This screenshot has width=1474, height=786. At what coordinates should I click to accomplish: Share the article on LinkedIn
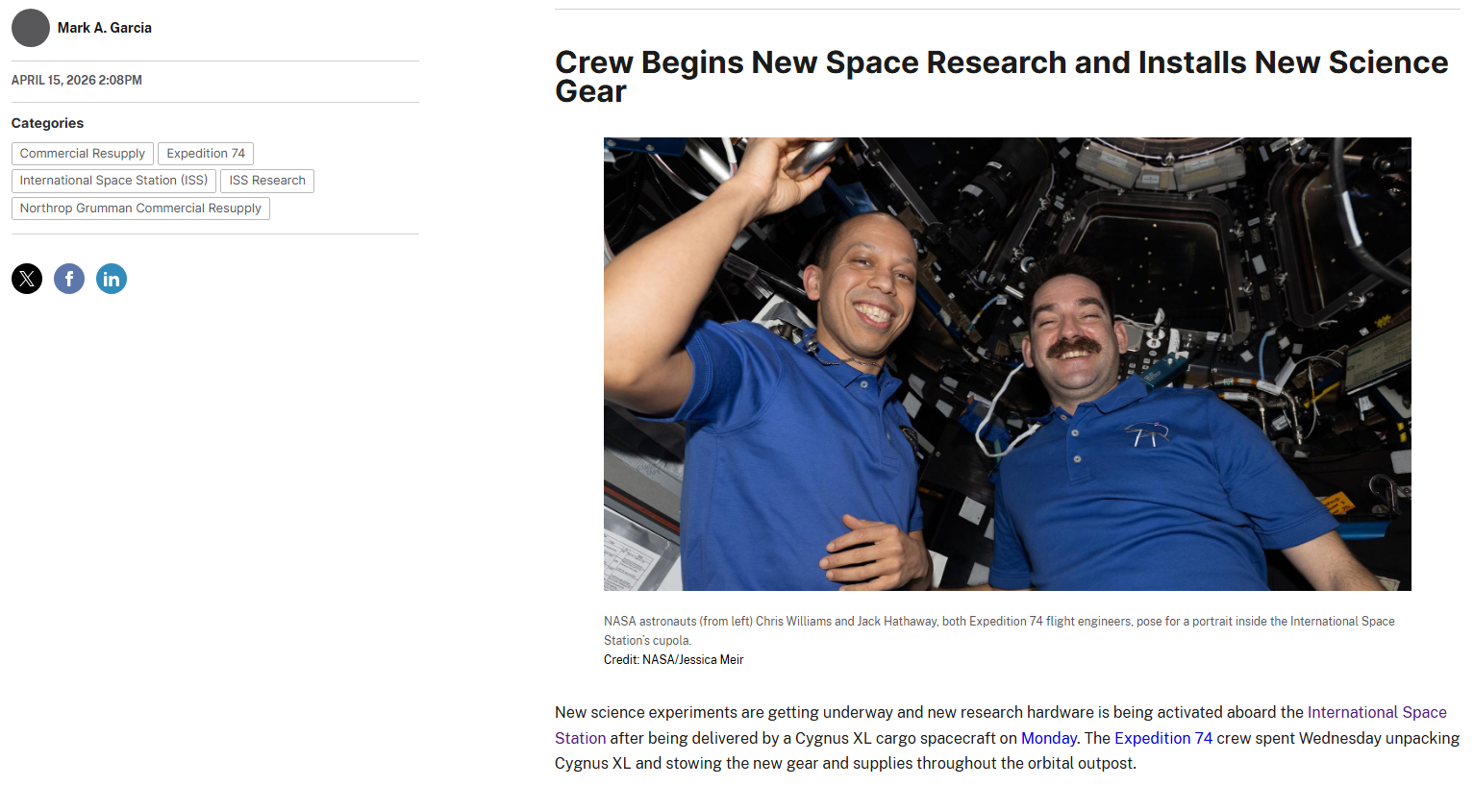(112, 279)
